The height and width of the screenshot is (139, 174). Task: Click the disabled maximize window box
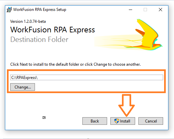[x=145, y=10]
